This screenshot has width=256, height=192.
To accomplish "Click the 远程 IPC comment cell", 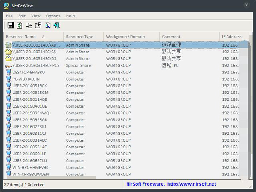I will (170, 65).
